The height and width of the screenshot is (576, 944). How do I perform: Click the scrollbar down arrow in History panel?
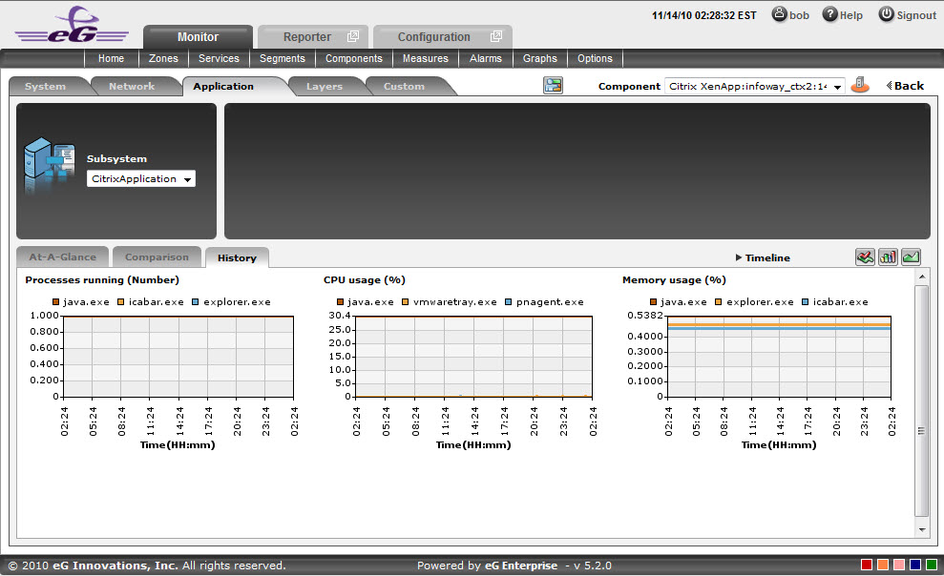(922, 530)
